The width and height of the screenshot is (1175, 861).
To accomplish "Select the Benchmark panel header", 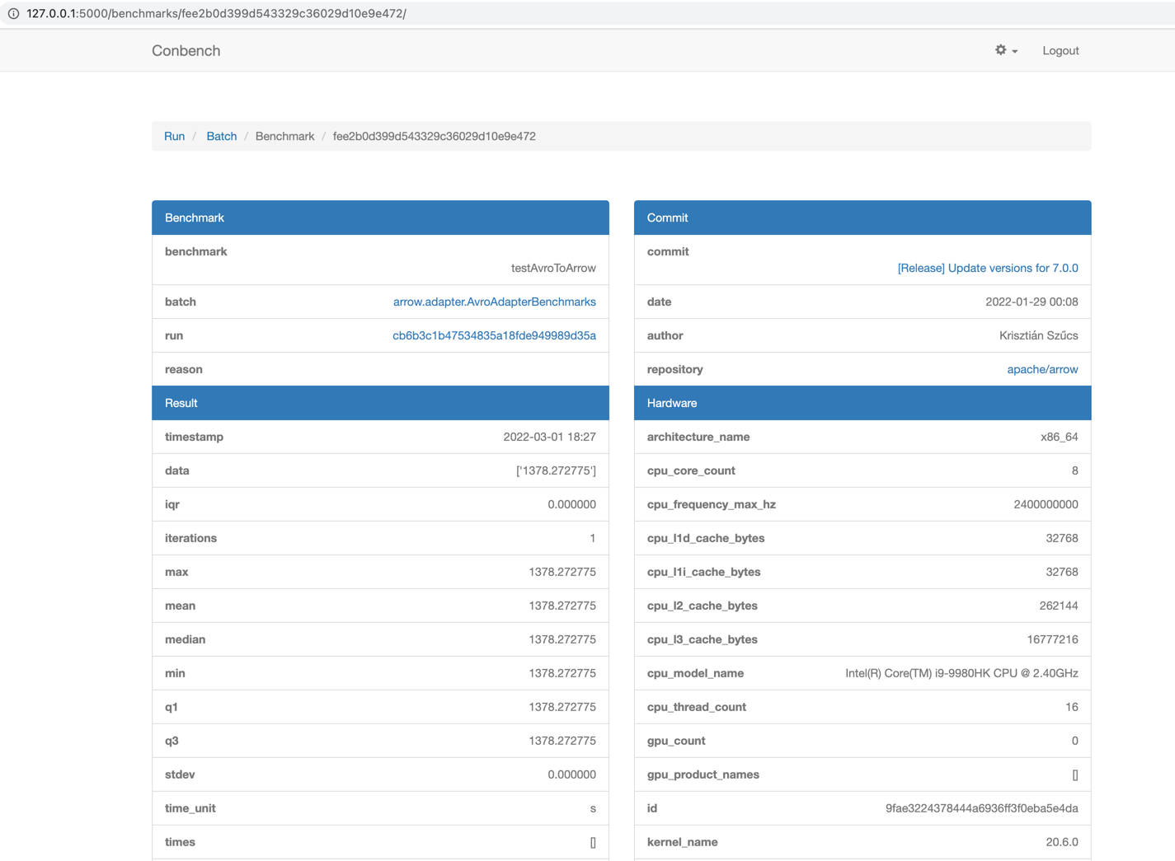I will coord(195,218).
